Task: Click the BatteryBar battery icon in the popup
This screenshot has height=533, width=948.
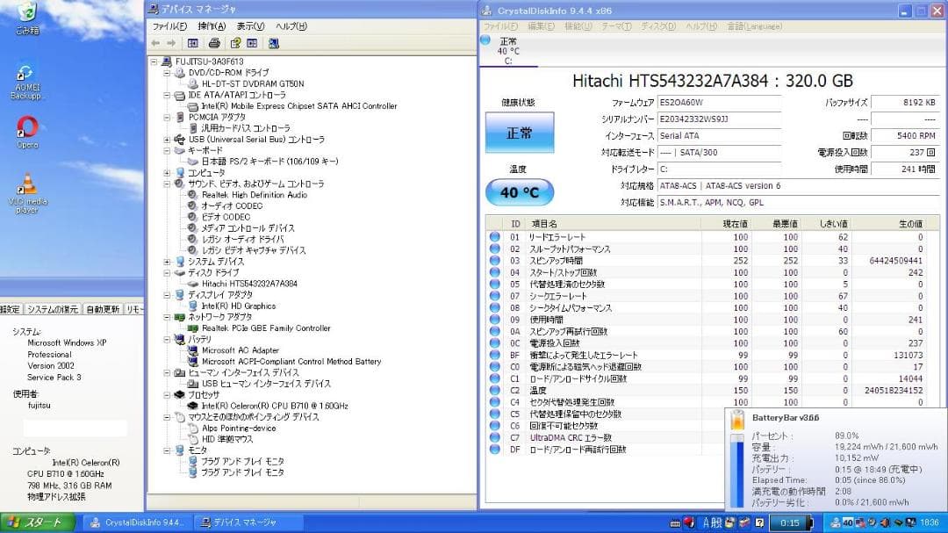Action: point(737,421)
